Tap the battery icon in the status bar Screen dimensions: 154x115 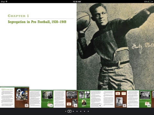[x=150, y=2]
